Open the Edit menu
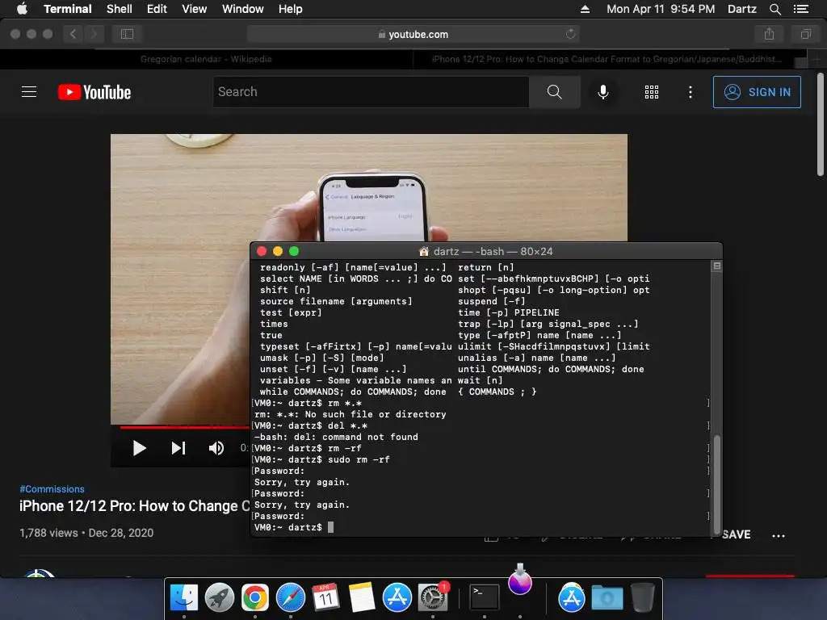827x620 pixels. (x=157, y=9)
